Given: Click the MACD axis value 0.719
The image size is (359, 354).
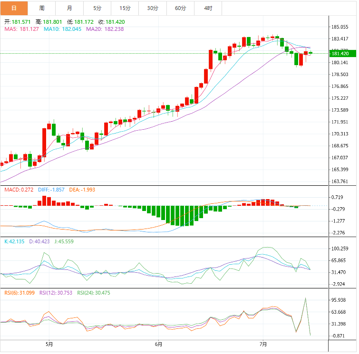Looking at the screenshot, I should [337, 198].
